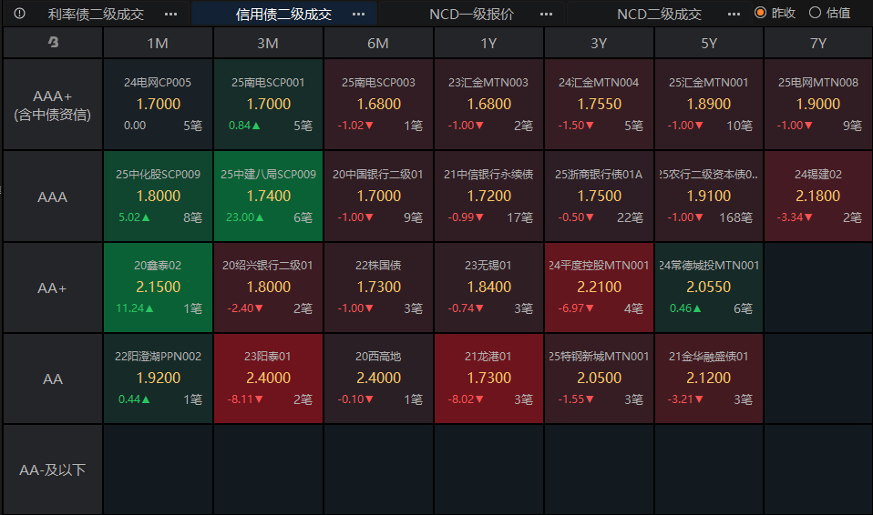
Task: Click the 6M column header
Action: tap(378, 43)
